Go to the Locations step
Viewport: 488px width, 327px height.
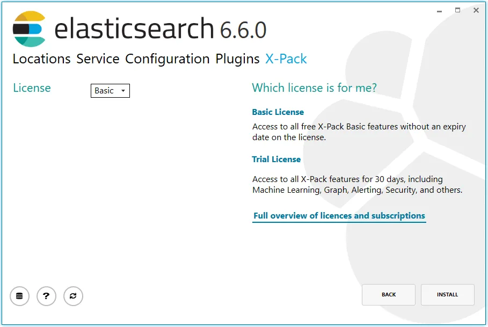pyautogui.click(x=41, y=59)
